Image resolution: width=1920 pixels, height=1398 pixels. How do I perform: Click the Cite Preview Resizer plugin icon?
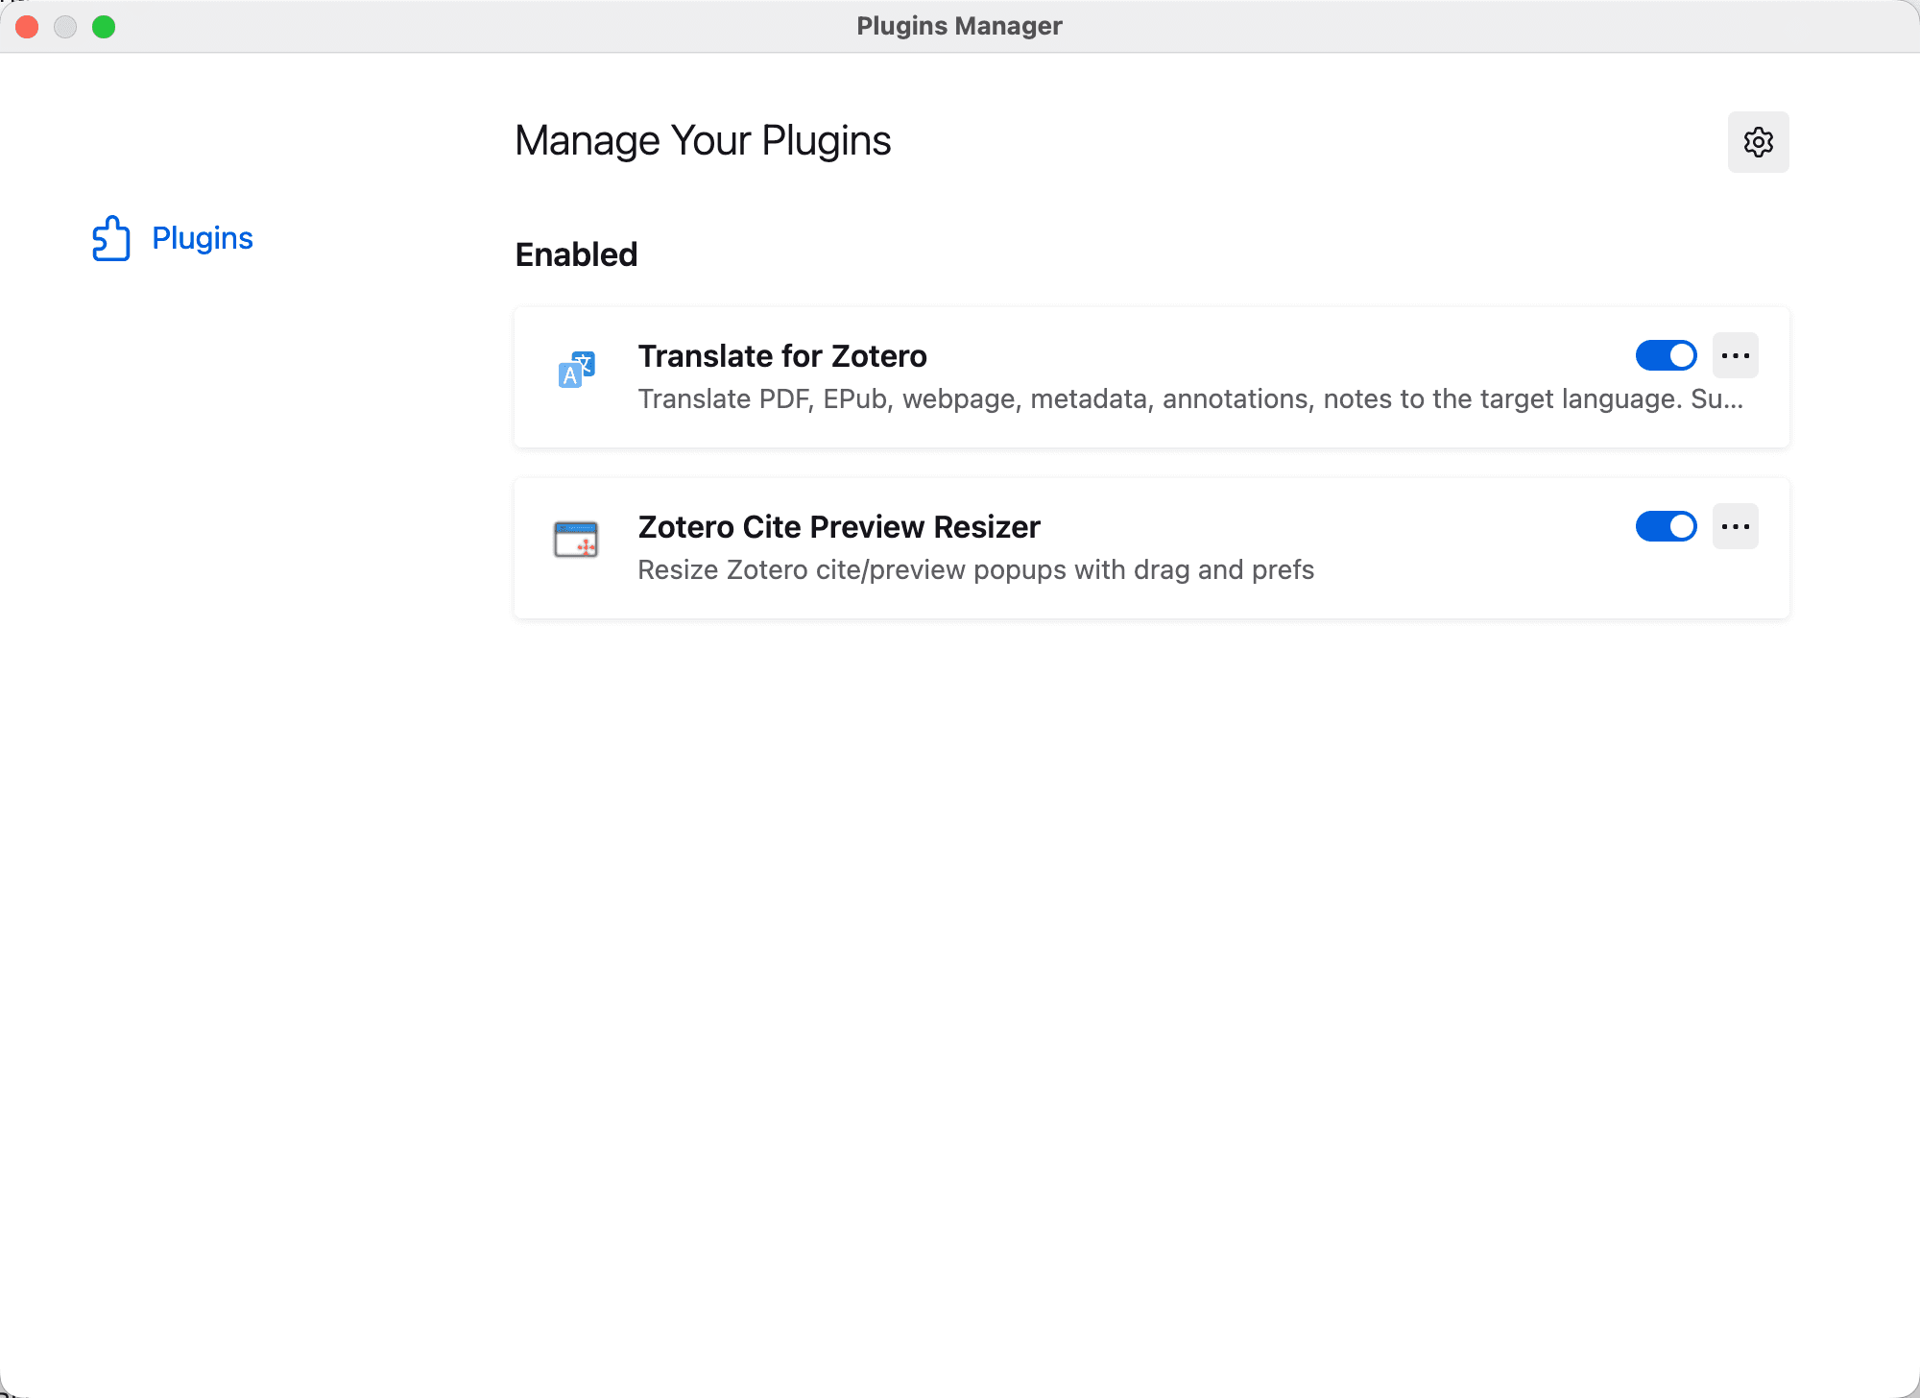point(577,540)
